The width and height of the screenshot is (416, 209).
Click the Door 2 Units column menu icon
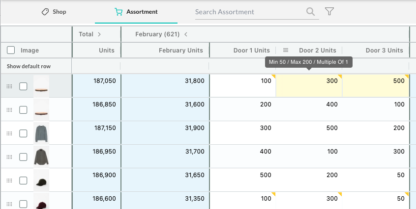click(286, 50)
